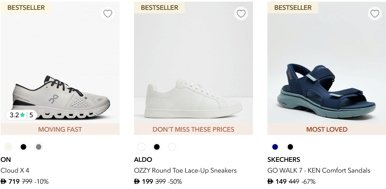386x189 pixels.
Task: Click the MOST LOVED banner
Action: [x=327, y=129]
